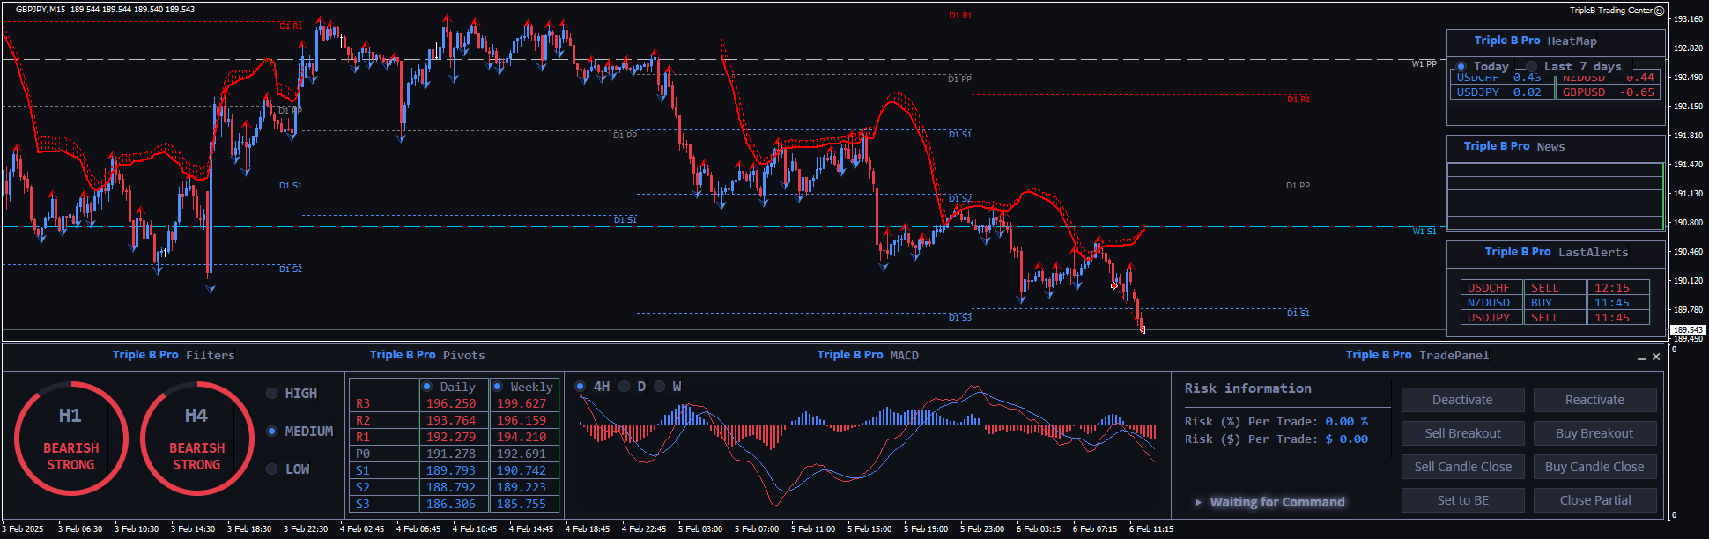This screenshot has height=539, width=1709.
Task: Click the Buy Candle Close button
Action: (x=1594, y=467)
